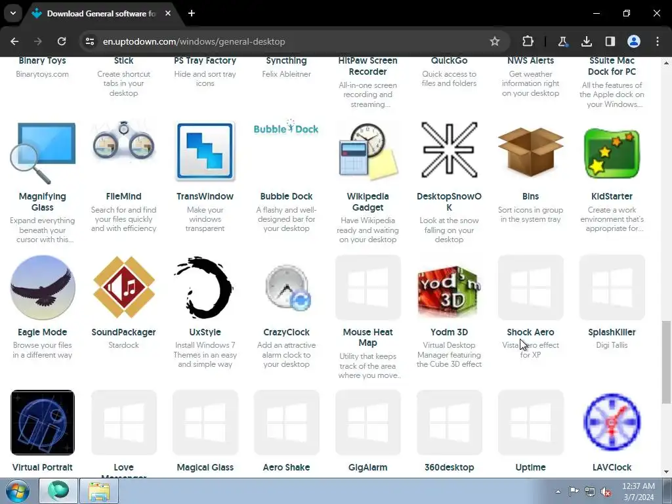The height and width of the screenshot is (504, 672).
Task: Open a new browser tab
Action: coord(192,13)
